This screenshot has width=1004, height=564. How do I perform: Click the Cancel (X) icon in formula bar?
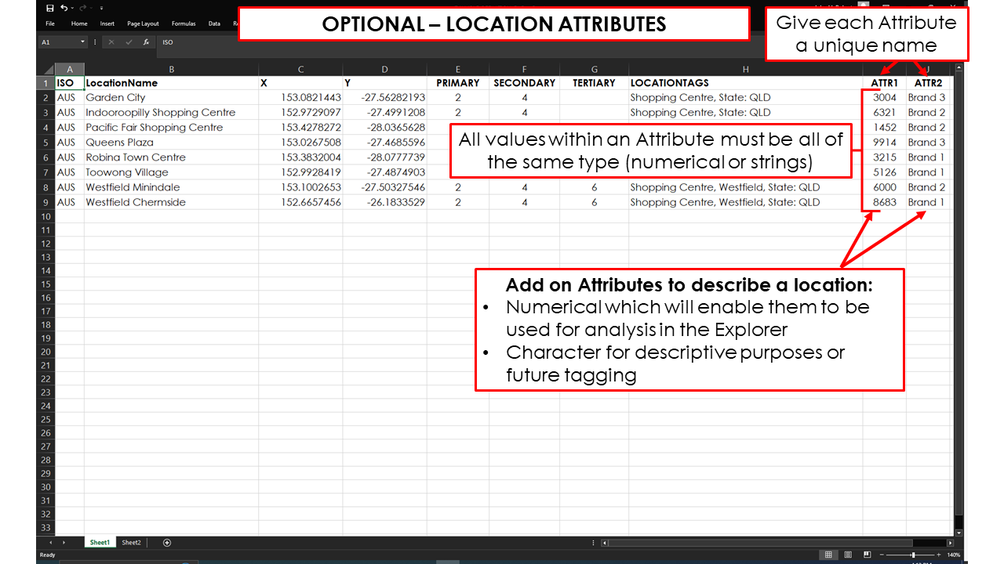click(x=112, y=42)
